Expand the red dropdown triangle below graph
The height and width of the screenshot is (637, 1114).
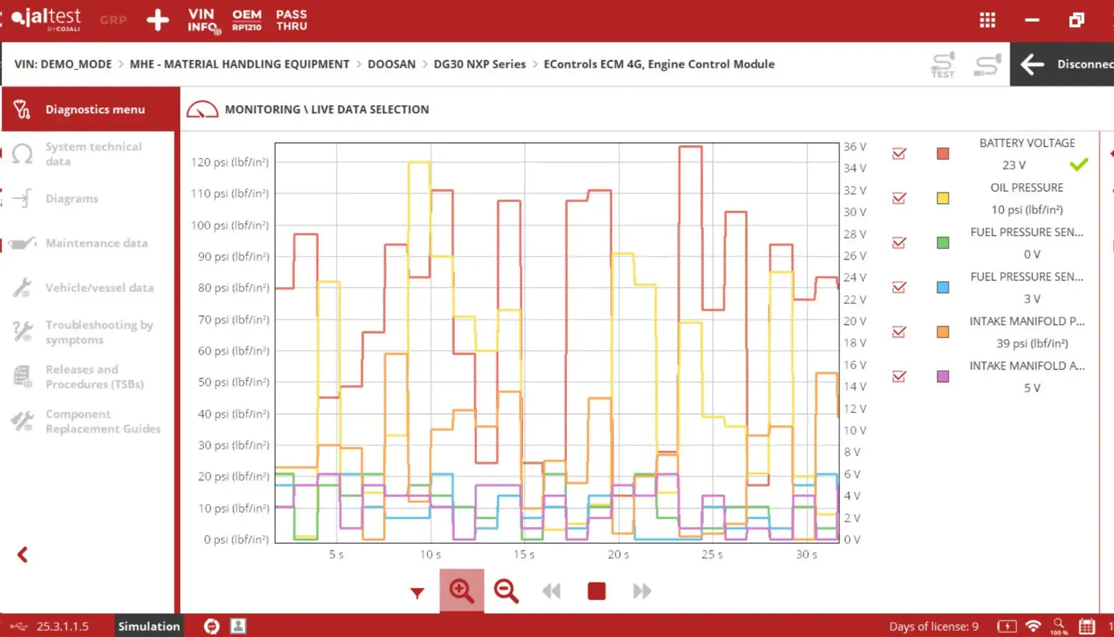click(417, 593)
